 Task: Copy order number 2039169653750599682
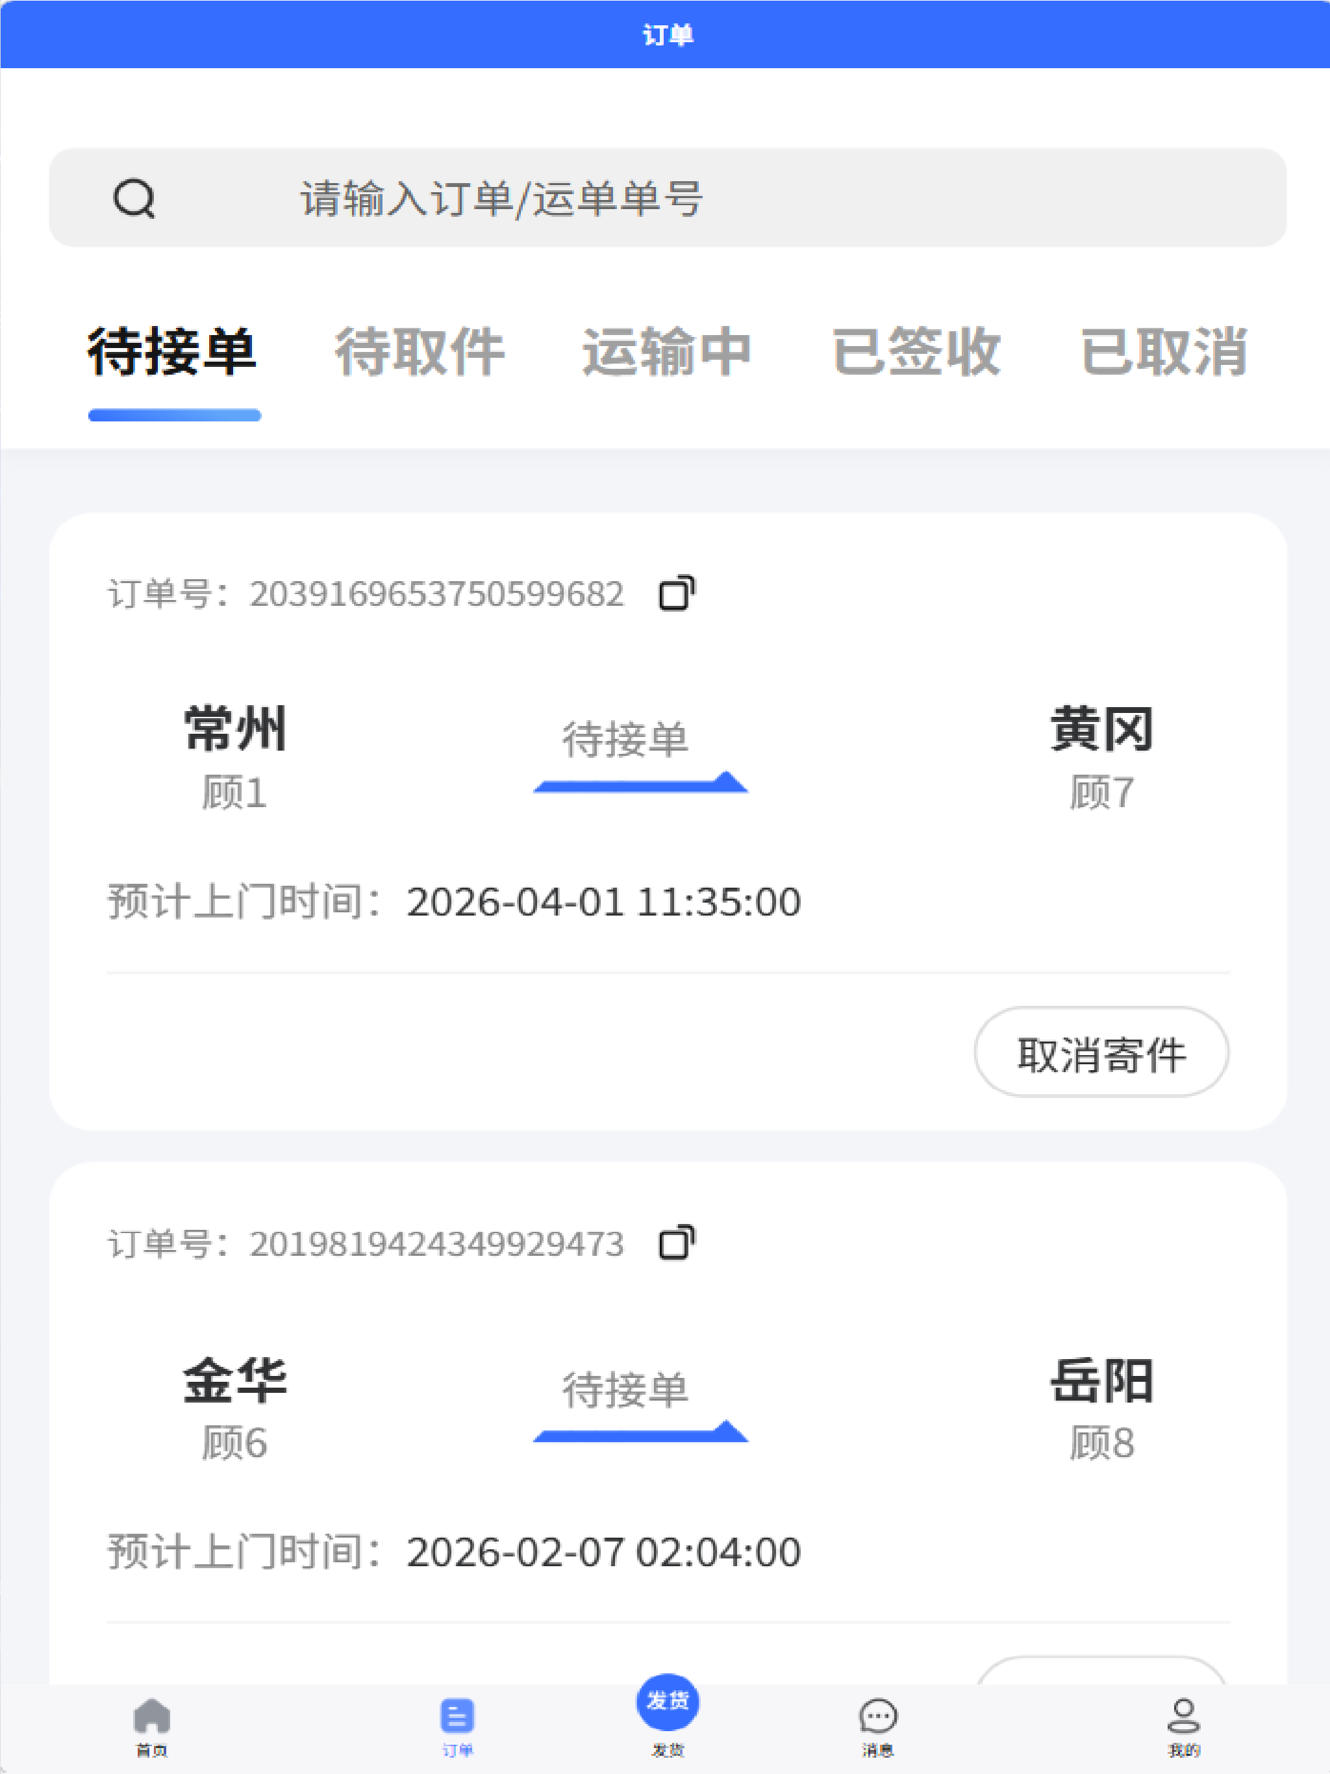tap(677, 593)
